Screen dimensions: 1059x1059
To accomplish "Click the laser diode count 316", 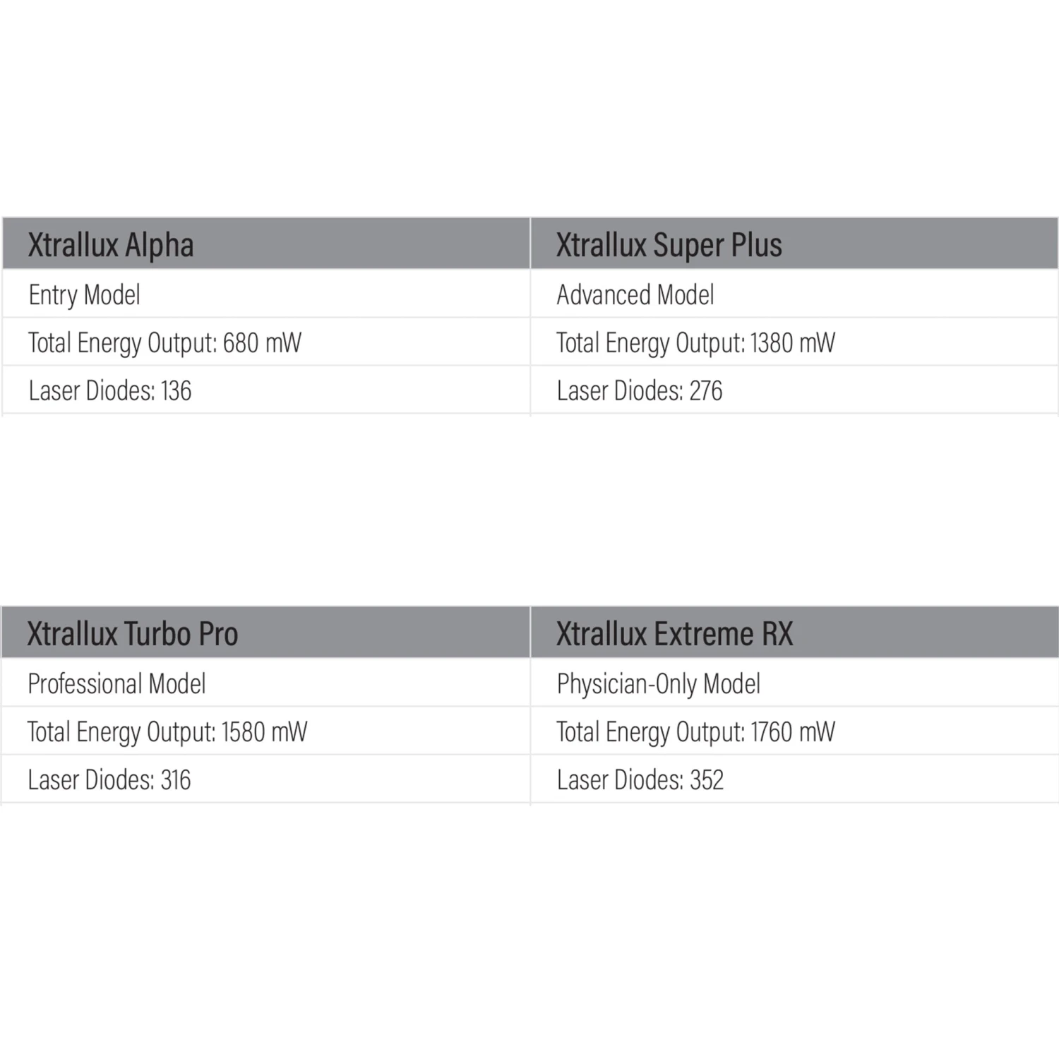I will click(176, 780).
